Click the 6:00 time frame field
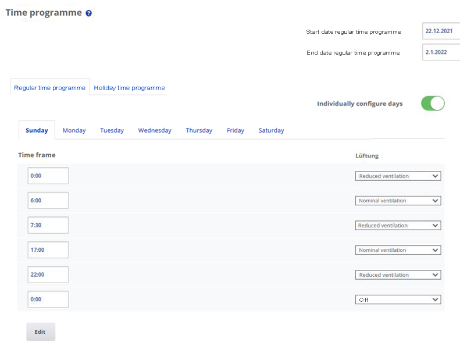The image size is (460, 346). pyautogui.click(x=48, y=201)
